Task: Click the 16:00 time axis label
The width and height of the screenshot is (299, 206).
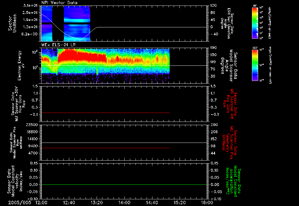Action: [207, 203]
